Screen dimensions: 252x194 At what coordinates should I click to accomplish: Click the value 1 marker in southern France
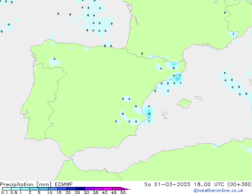pyautogui.click(x=233, y=34)
